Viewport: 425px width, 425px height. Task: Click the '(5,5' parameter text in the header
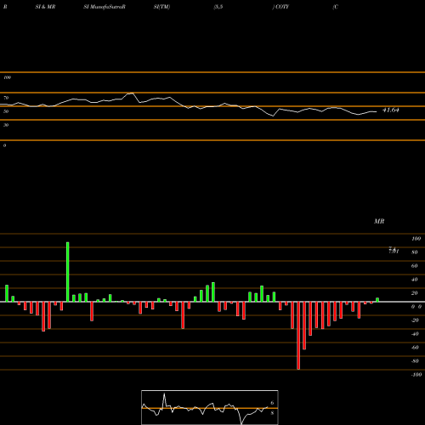tap(218, 7)
